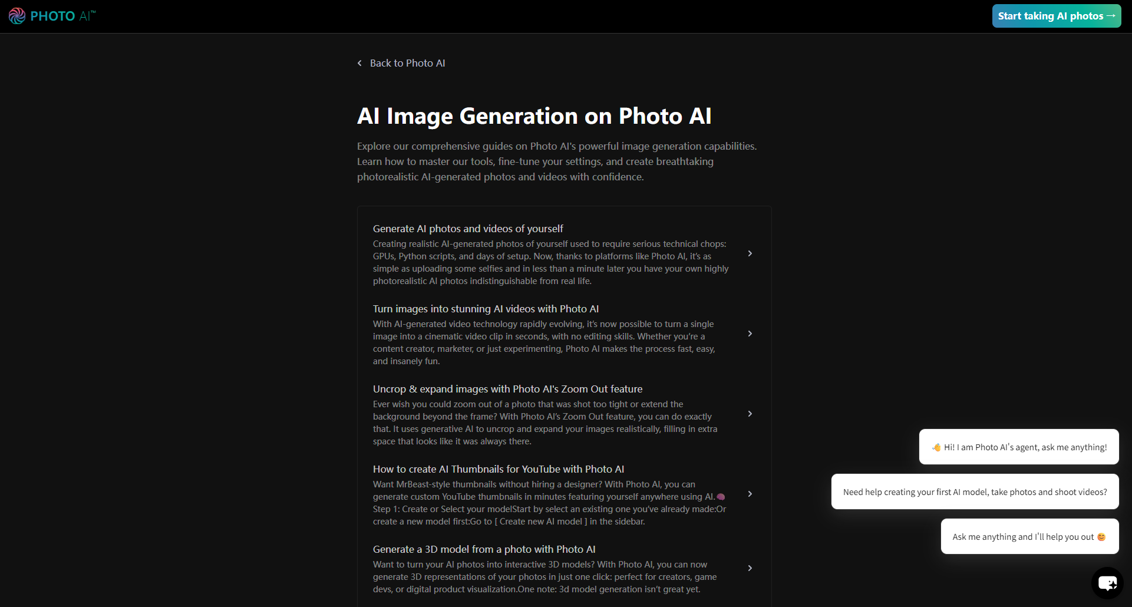This screenshot has height=607, width=1132.
Task: Click description starting 'Want to turn your AI photos'
Action: coord(544,577)
